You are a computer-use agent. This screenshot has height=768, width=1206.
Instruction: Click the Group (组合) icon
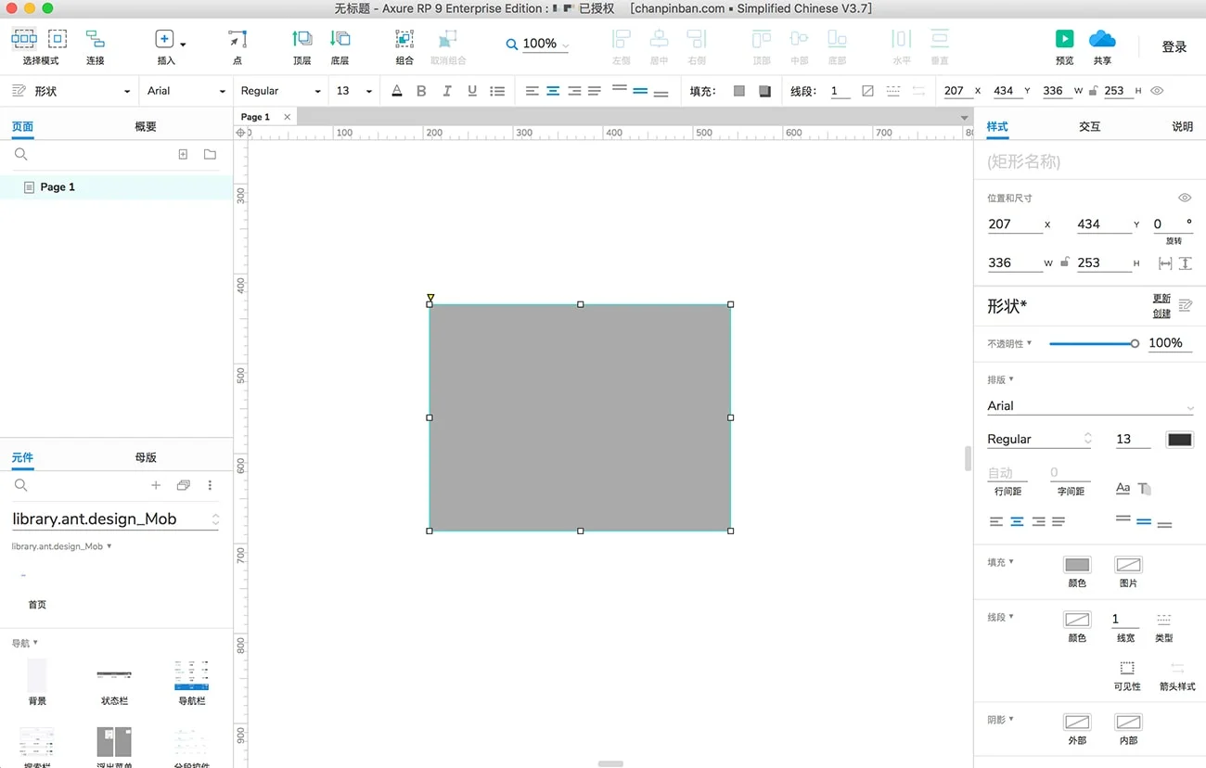(x=404, y=39)
